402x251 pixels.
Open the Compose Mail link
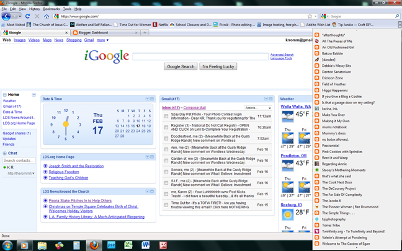(x=195, y=108)
